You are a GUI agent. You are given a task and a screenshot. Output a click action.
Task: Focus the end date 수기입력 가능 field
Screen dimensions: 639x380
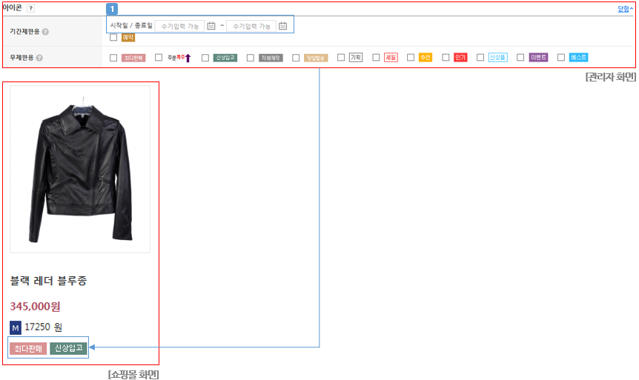[251, 26]
